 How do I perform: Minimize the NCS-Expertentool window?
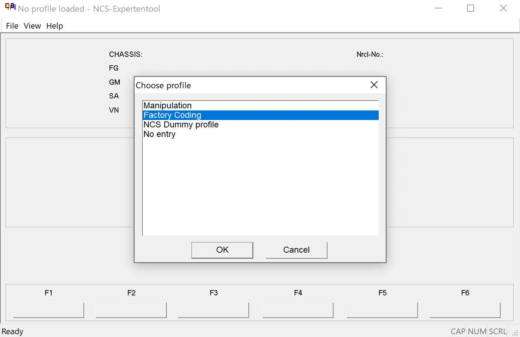point(438,8)
